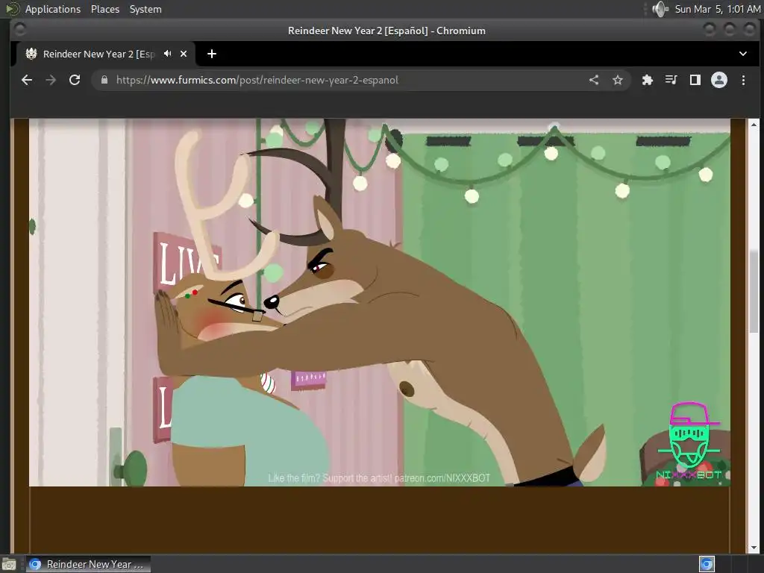This screenshot has height=573, width=764.
Task: Click the vertical scrollbar thumb
Action: click(x=754, y=292)
